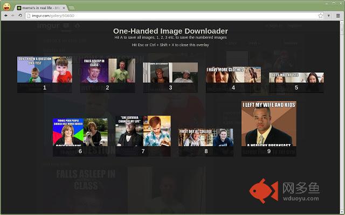This screenshot has height=215, width=345.
Task: Select thumbnail 4 "I have more clothes"
Action: coord(233,75)
